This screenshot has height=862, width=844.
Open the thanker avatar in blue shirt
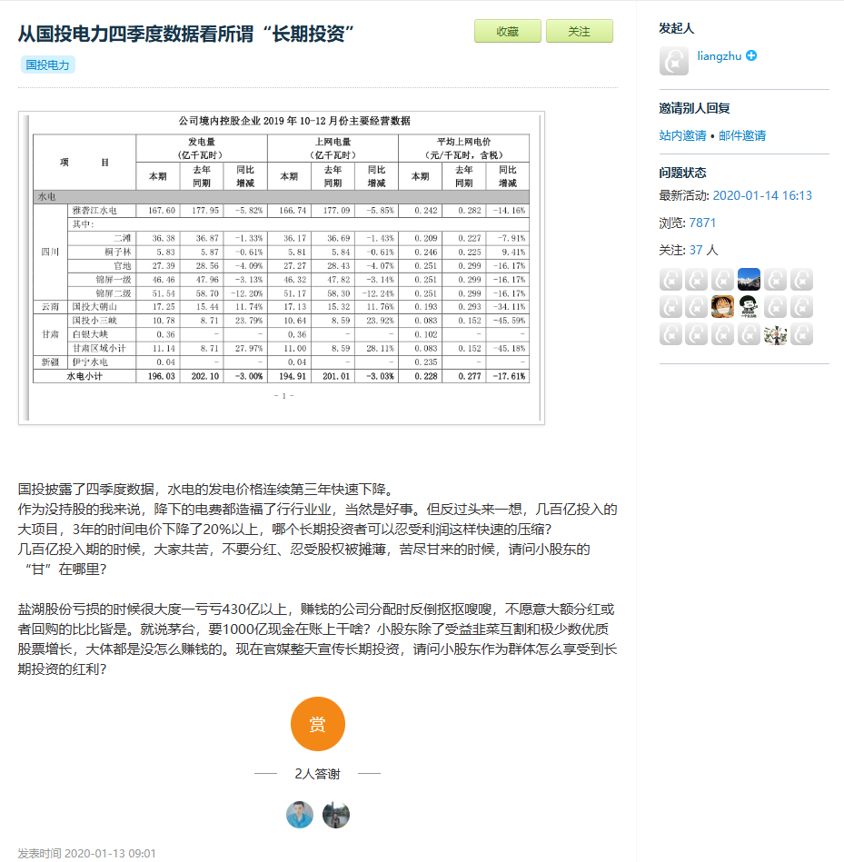click(300, 815)
